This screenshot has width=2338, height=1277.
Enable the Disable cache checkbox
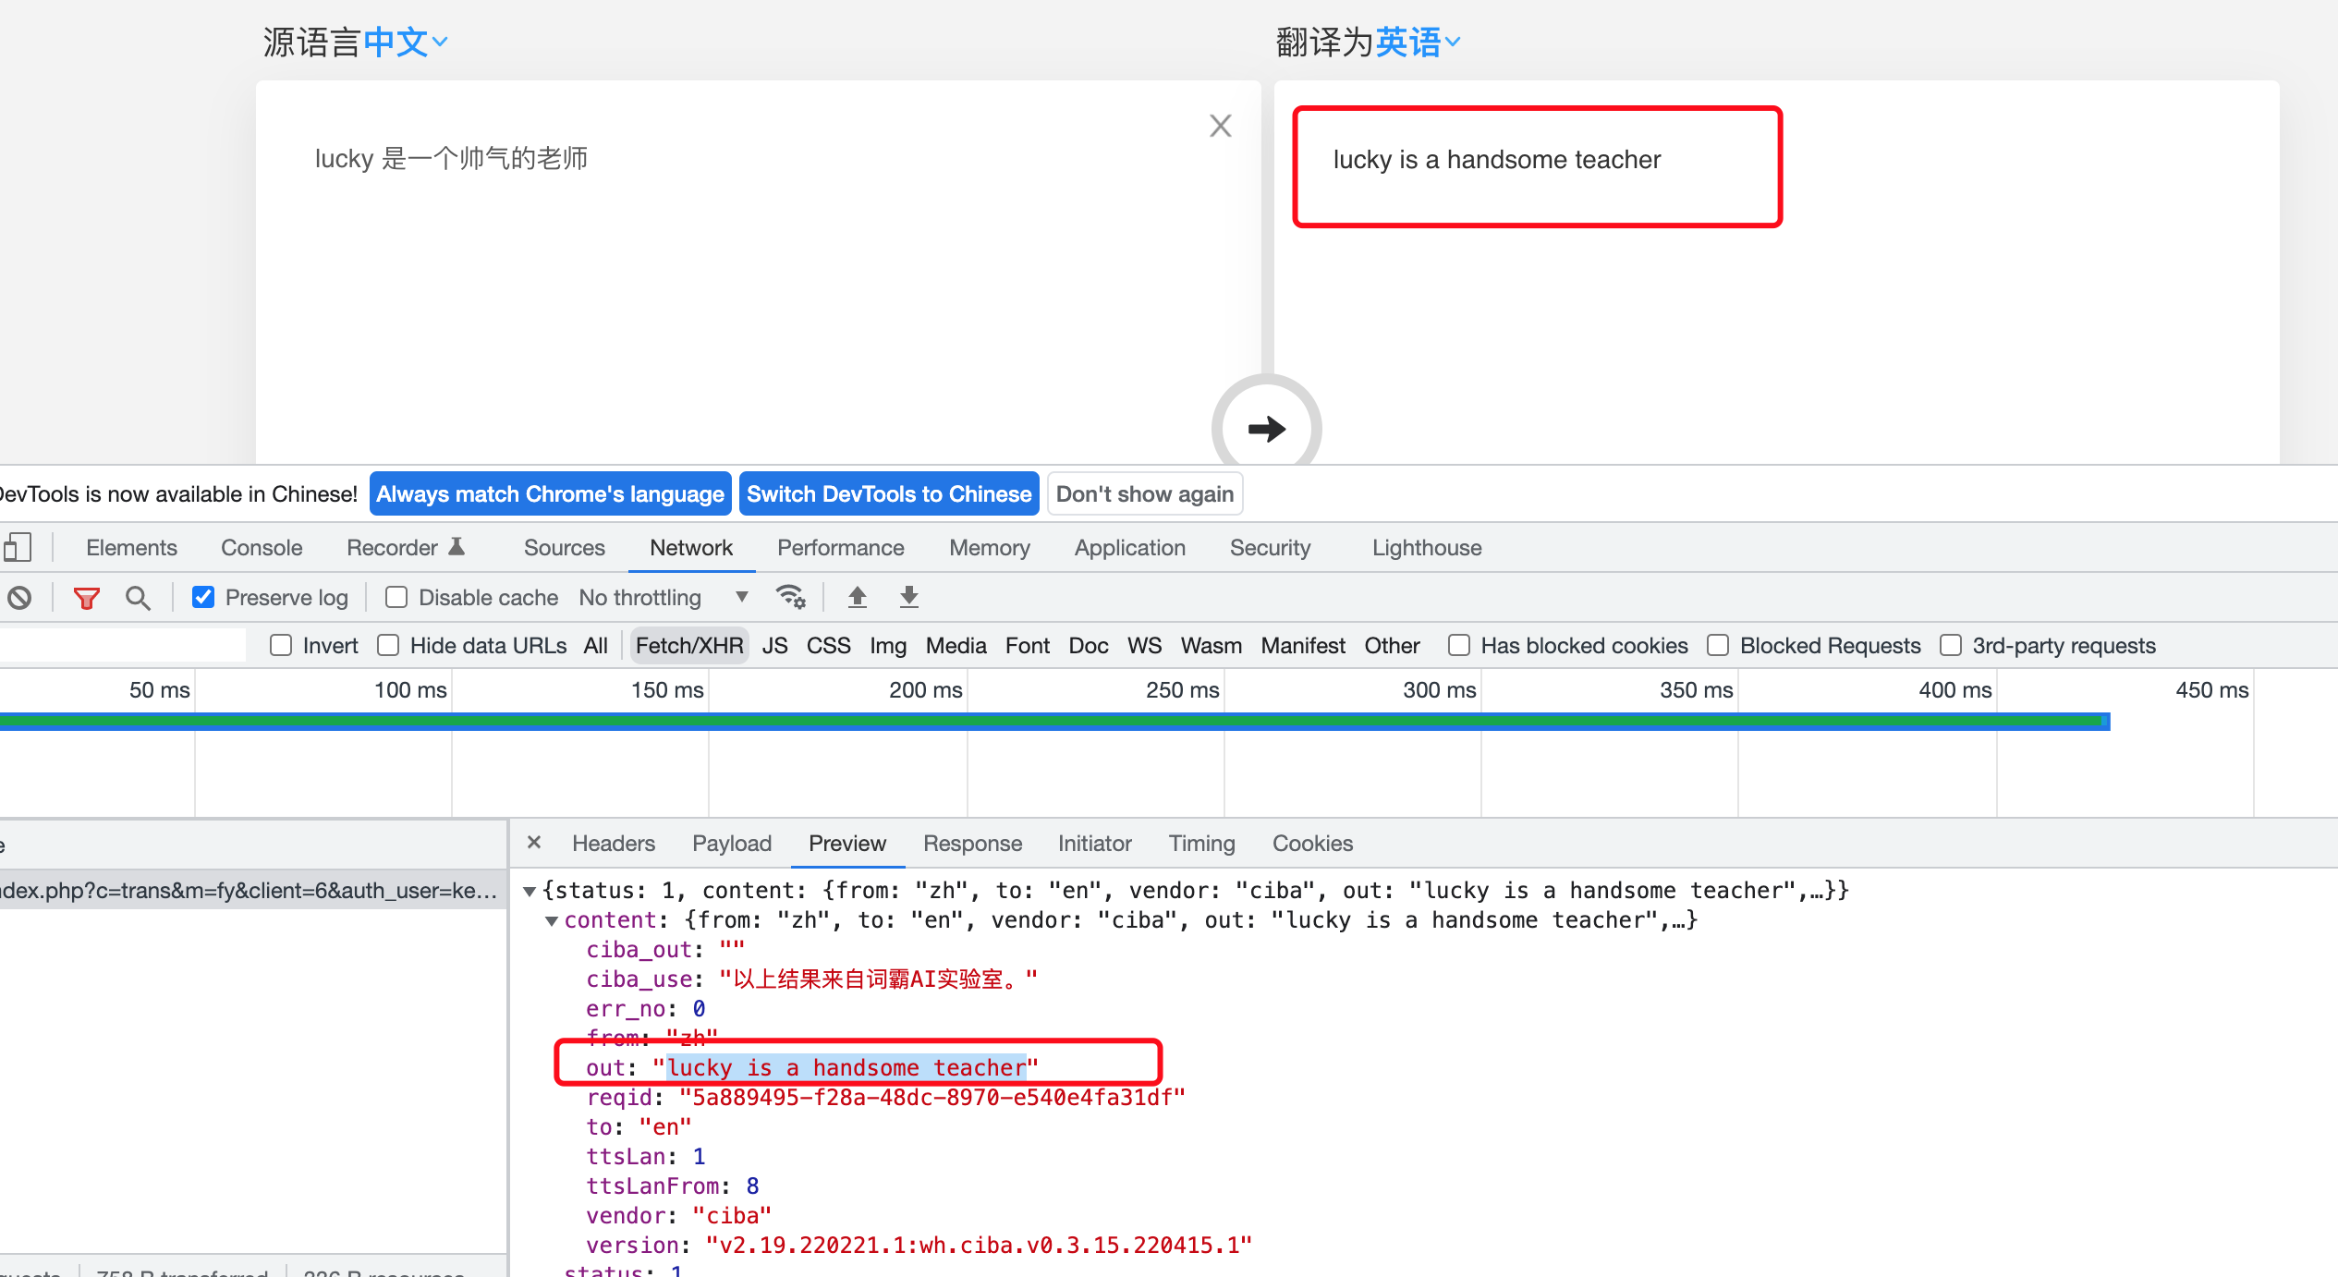(396, 598)
